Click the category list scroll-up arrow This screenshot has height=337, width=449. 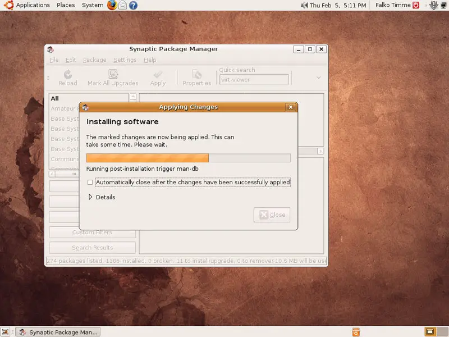pos(133,97)
